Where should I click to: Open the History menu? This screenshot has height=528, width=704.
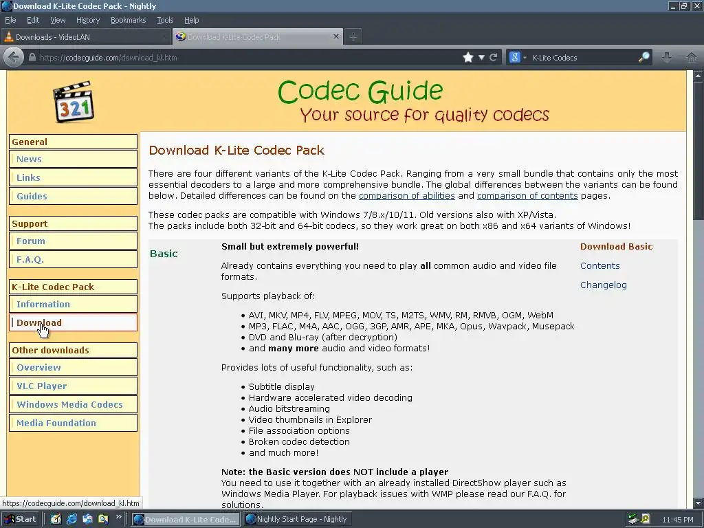point(87,20)
